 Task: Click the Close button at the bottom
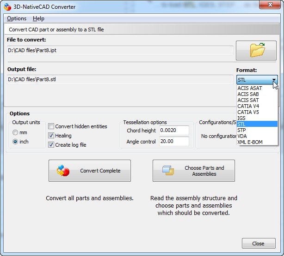259,244
